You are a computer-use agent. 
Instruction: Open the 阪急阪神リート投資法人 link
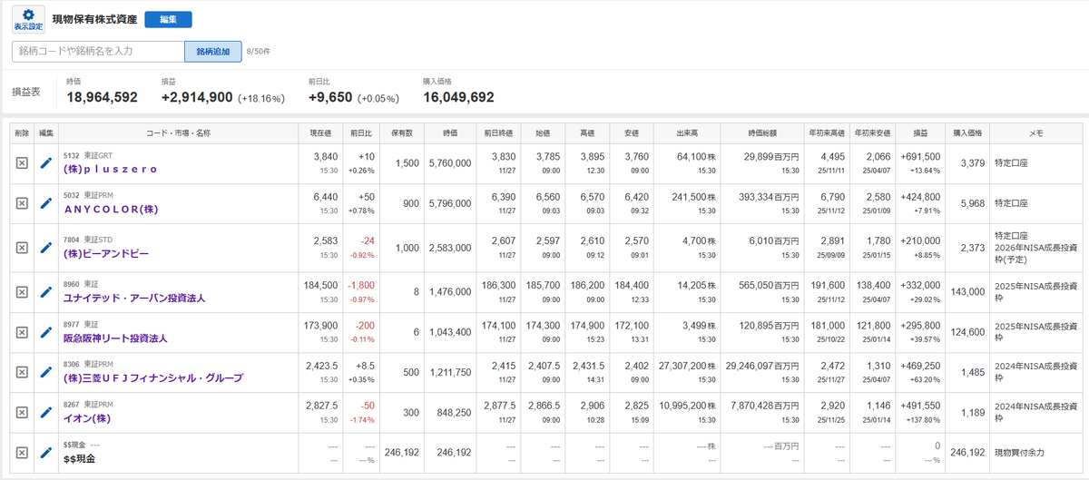[x=115, y=338]
